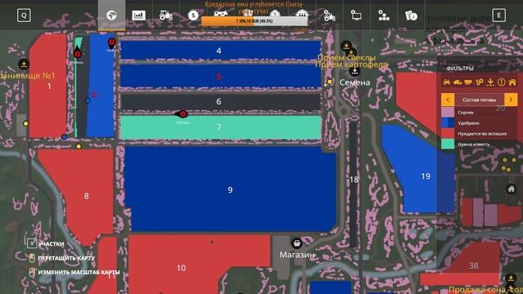Select the hay sale unloading marker icon
The image size is (523, 294).
[x=511, y=278]
